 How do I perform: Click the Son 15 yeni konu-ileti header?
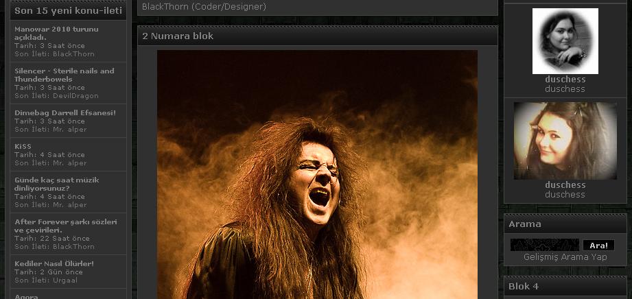(68, 11)
